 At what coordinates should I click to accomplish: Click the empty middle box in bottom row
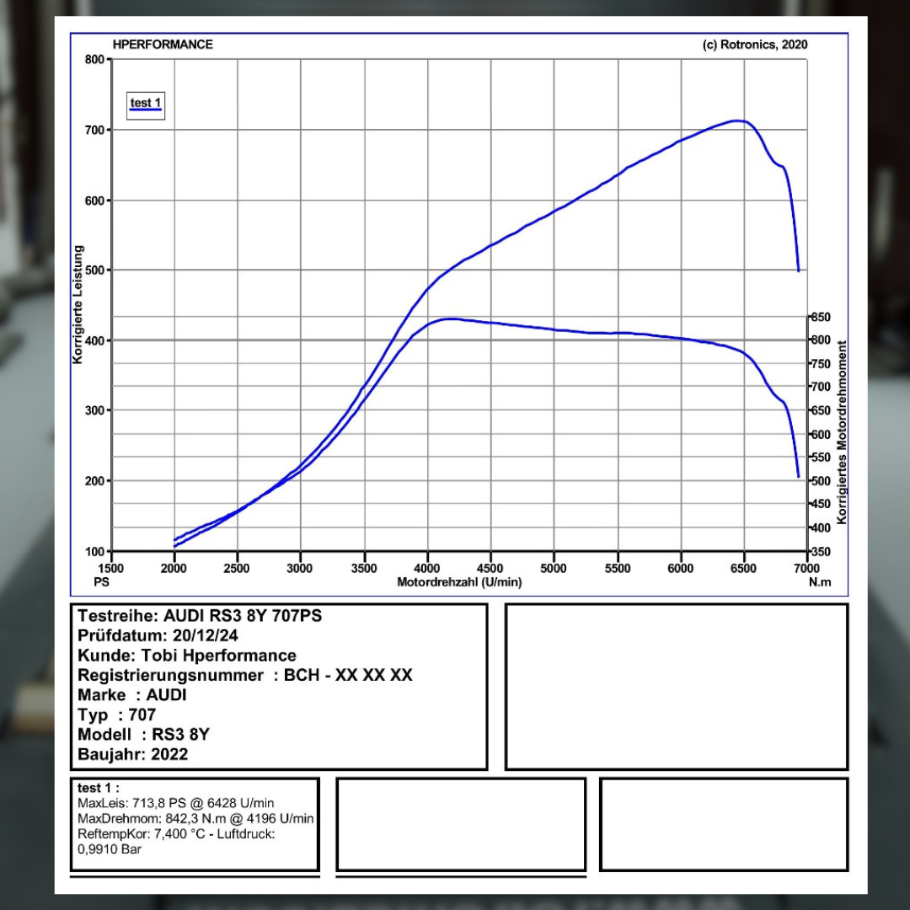tap(460, 824)
